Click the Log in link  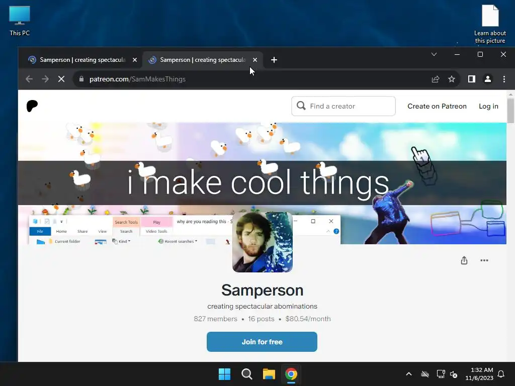coord(488,107)
